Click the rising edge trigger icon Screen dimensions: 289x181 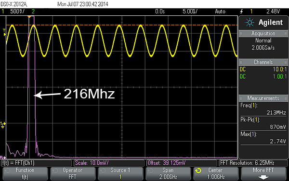pos(241,12)
